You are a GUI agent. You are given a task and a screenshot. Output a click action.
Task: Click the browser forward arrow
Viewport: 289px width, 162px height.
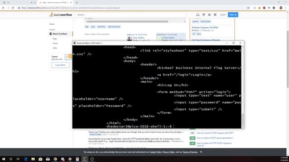coord(8,8)
